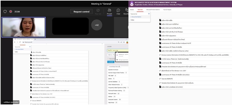Click the blue LOGIN button
232x105 pixels.
pyautogui.click(x=111, y=62)
